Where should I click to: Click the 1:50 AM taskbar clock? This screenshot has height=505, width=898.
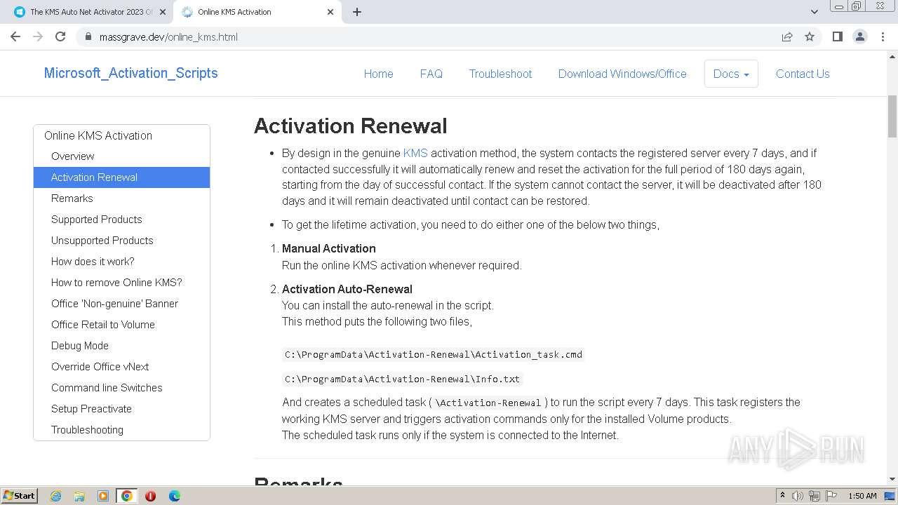(862, 496)
